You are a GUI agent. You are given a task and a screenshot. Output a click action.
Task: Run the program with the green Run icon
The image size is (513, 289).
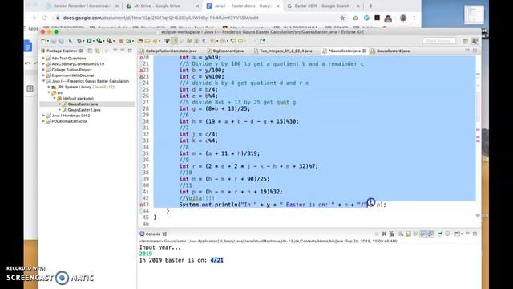[89, 41]
